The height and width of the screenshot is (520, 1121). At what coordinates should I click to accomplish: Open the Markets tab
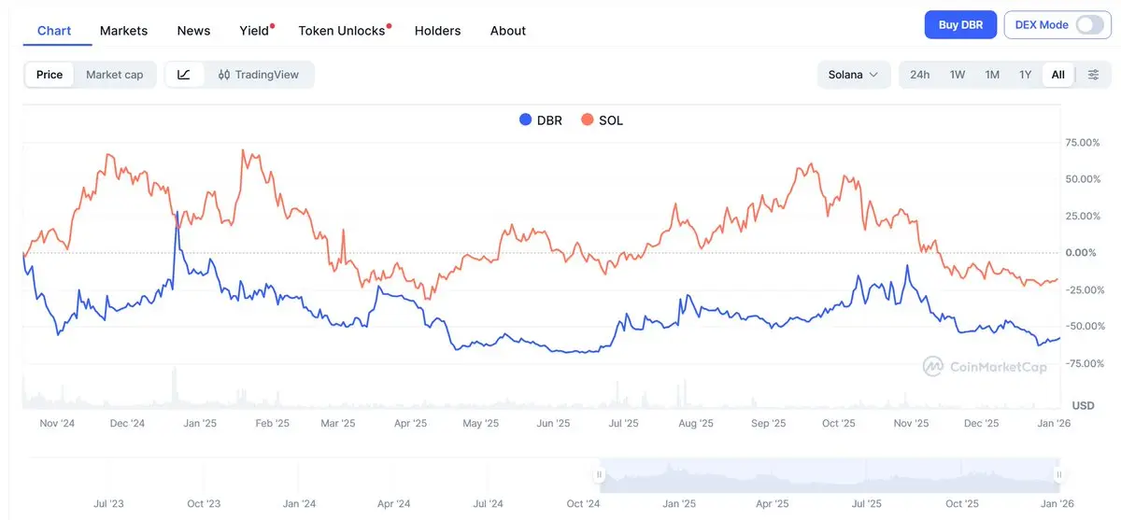pyautogui.click(x=123, y=31)
